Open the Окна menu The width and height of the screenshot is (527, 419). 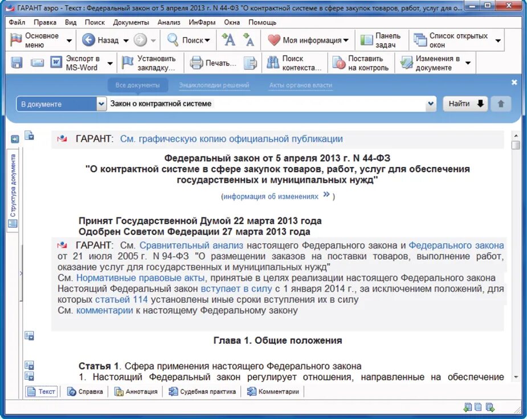(x=232, y=23)
